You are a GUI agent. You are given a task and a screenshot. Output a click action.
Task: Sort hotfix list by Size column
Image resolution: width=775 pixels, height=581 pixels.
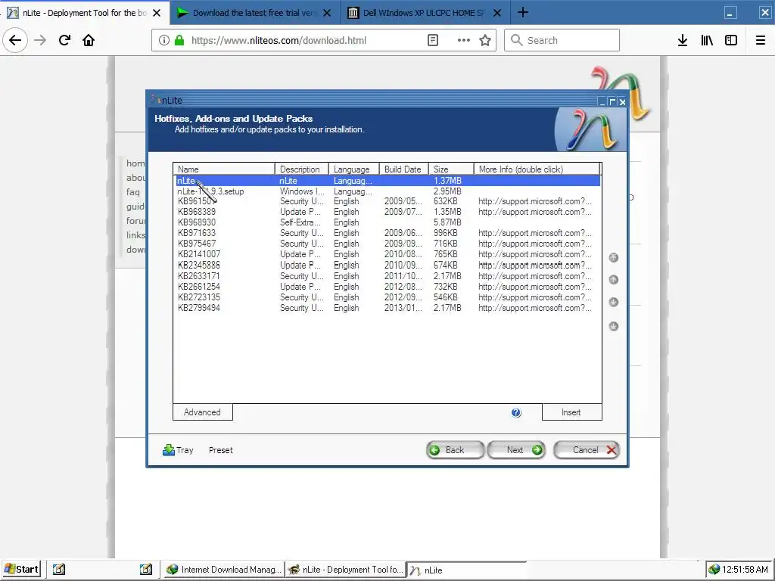451,169
